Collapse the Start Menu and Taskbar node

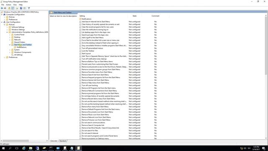pyautogui.click(x=10, y=45)
